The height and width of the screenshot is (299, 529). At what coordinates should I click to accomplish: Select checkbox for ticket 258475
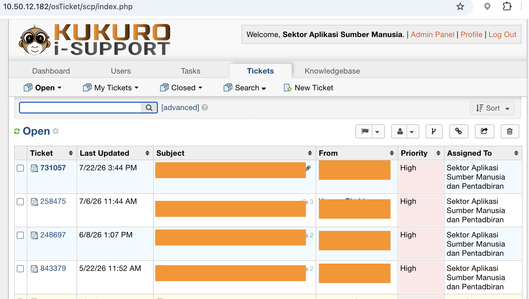(20, 202)
